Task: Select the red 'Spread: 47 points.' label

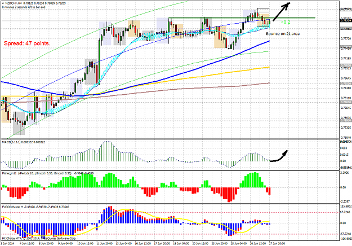Action: point(27,43)
